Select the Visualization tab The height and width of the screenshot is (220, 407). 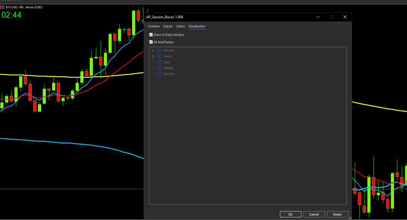point(197,26)
